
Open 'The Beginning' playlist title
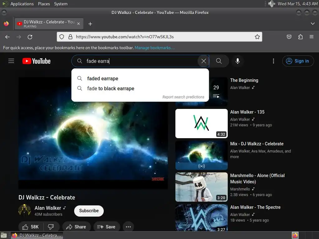point(244,80)
